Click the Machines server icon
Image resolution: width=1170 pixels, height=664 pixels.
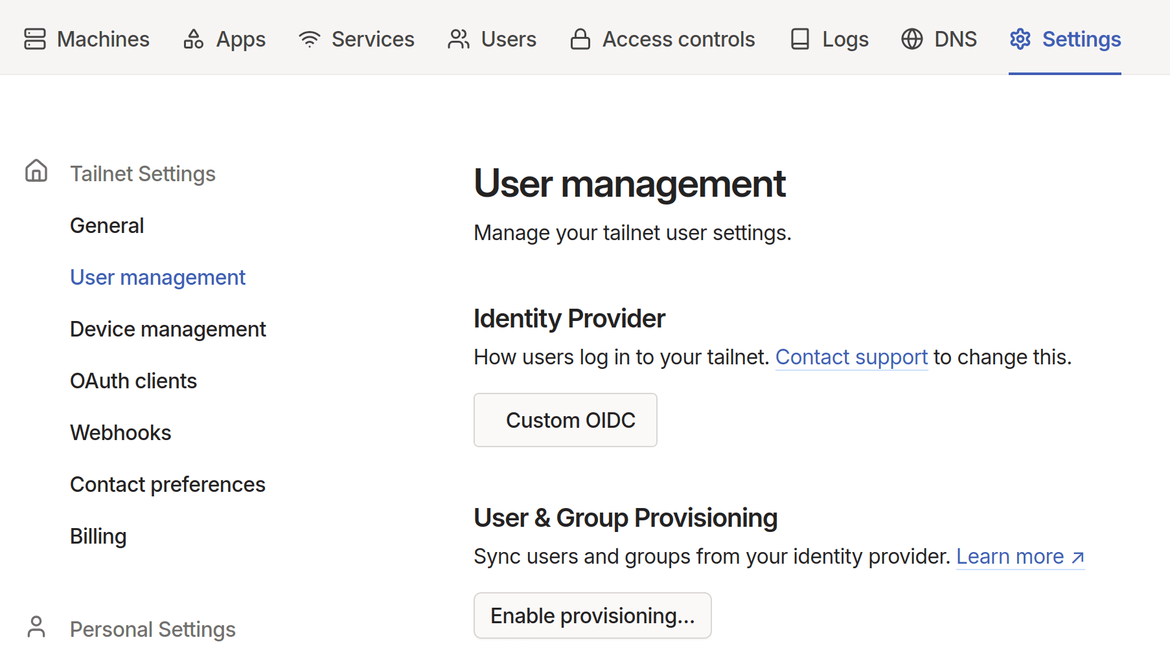(34, 39)
